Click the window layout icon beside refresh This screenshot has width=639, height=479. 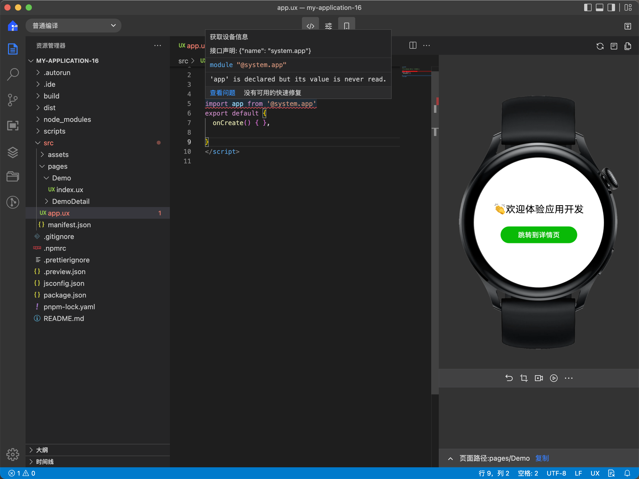point(614,46)
